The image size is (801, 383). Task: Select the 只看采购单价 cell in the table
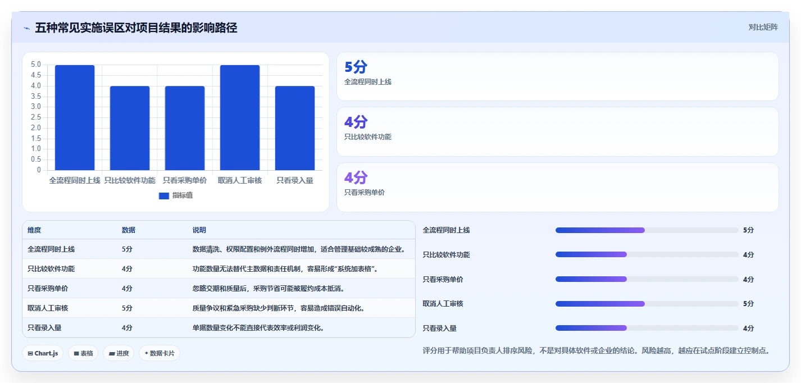pyautogui.click(x=48, y=289)
